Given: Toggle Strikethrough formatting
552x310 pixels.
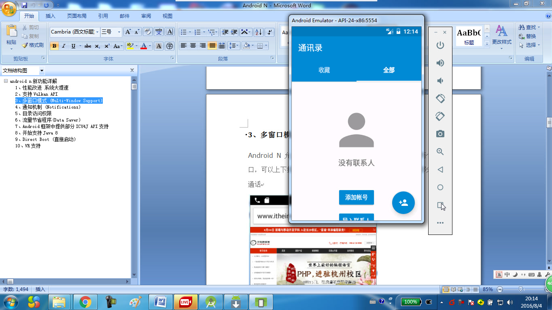Looking at the screenshot, I should [88, 46].
